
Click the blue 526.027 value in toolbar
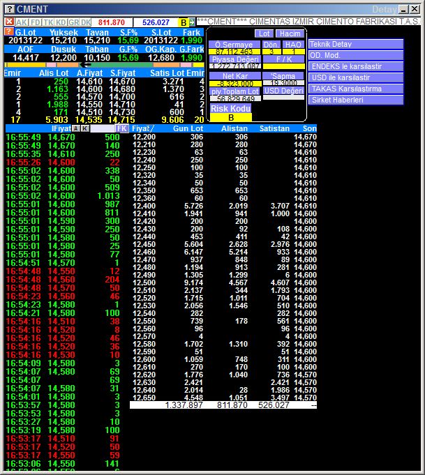point(156,22)
